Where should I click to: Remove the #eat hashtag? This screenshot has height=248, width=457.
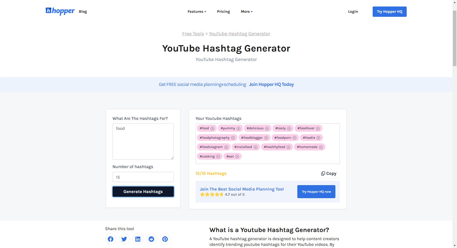click(x=237, y=156)
